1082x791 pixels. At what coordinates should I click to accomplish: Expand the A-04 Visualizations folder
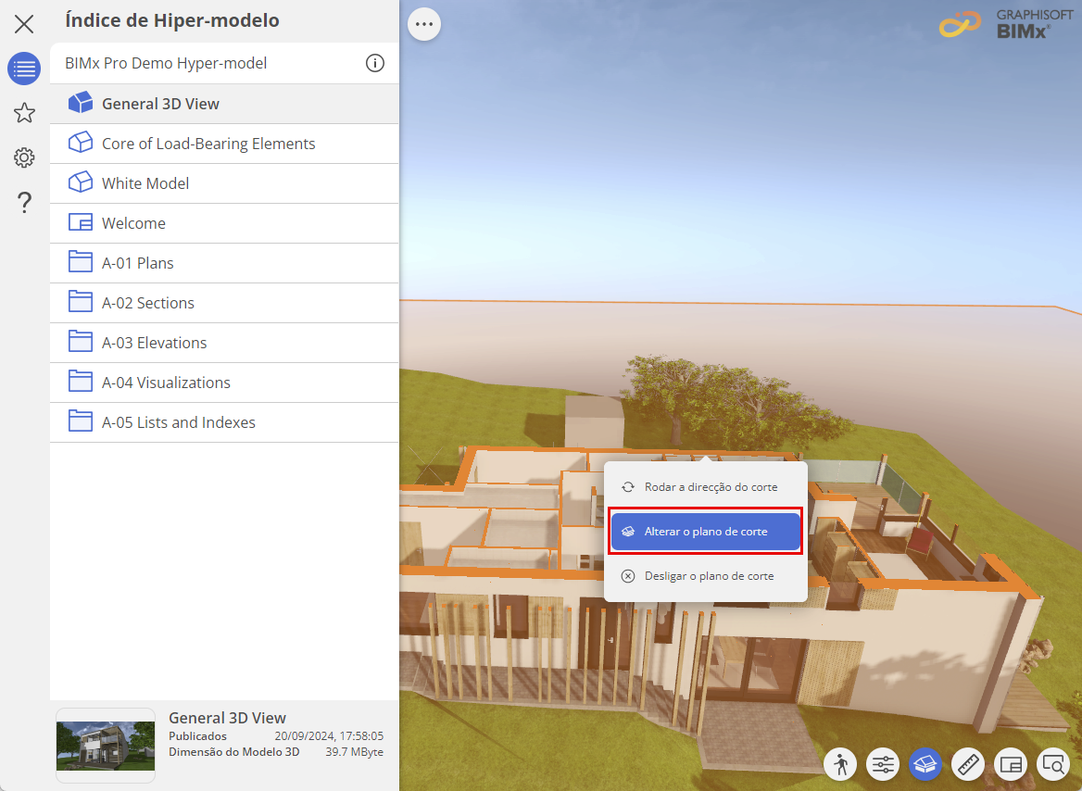click(224, 383)
